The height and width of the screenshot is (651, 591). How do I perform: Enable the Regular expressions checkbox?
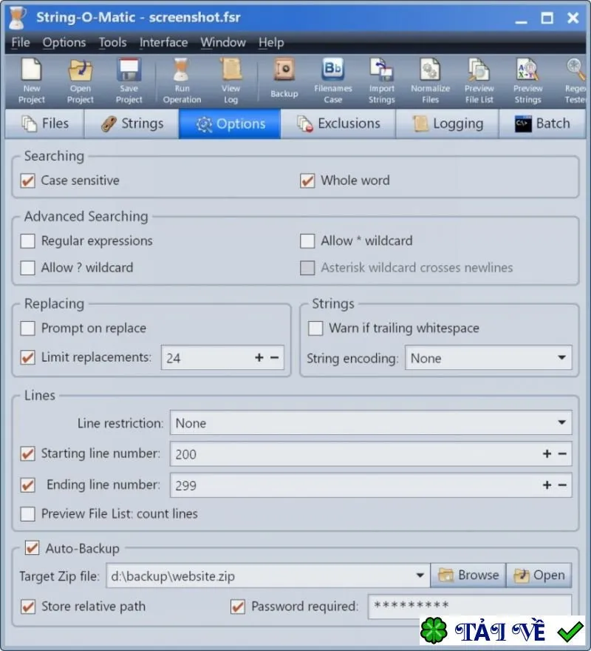click(28, 241)
